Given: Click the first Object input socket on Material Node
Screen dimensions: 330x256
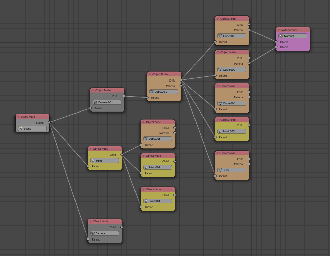Looking at the screenshot, I should pos(276,42).
